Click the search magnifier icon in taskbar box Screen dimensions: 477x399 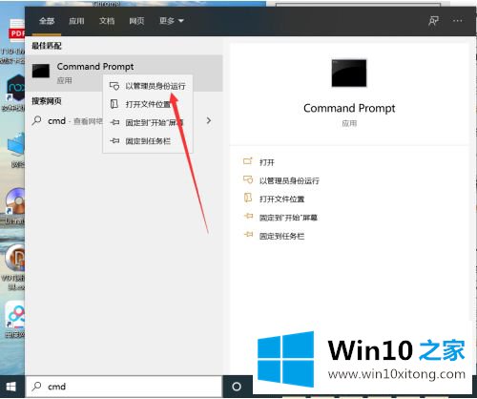click(36, 387)
